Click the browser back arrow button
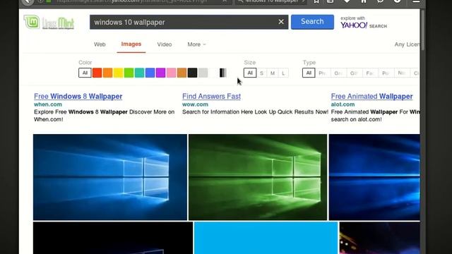 (x=28, y=1)
